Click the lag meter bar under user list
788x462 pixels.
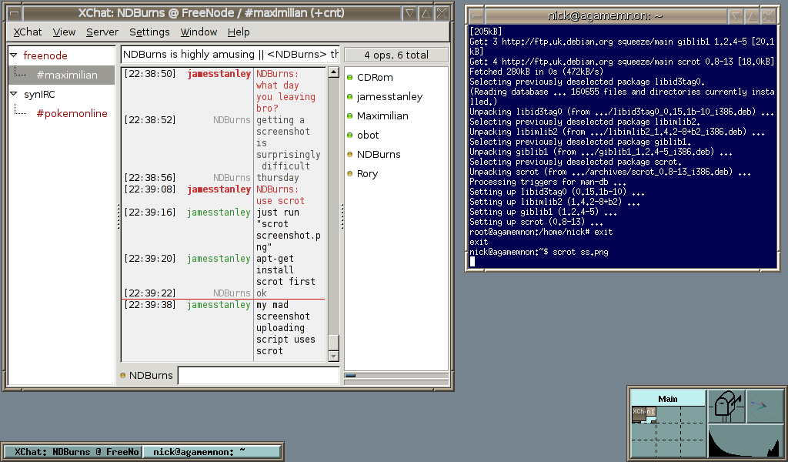396,376
